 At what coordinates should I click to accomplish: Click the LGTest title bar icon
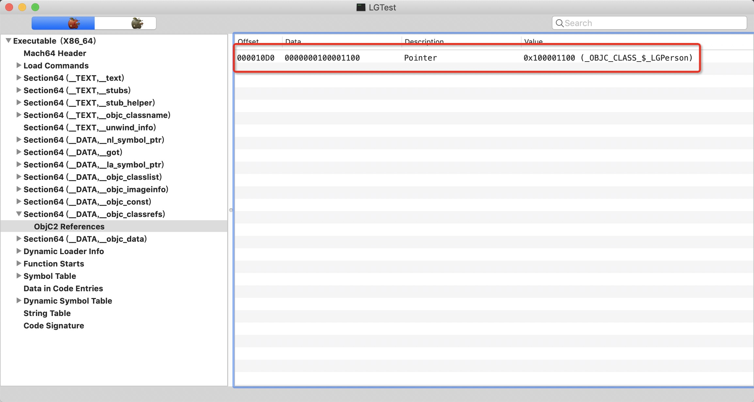click(x=361, y=7)
